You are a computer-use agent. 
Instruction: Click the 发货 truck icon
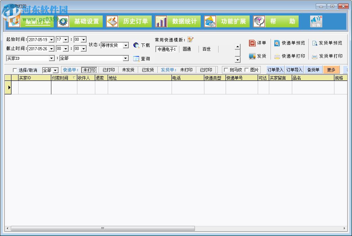(252, 56)
